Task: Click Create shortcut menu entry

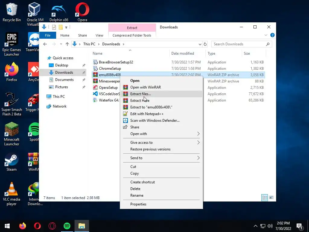Action: (x=161, y=182)
